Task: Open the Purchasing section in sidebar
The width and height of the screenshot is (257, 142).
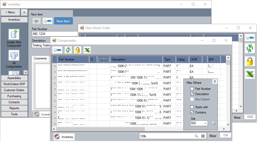Action: pyautogui.click(x=14, y=96)
